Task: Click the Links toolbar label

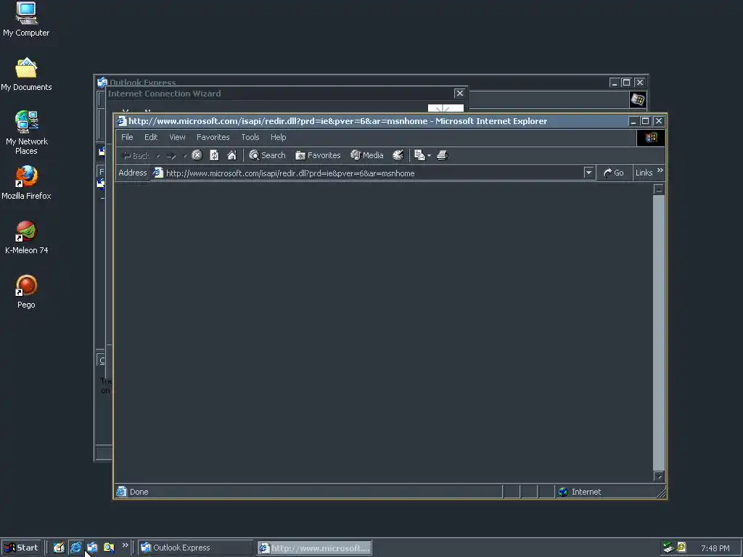Action: (x=644, y=173)
